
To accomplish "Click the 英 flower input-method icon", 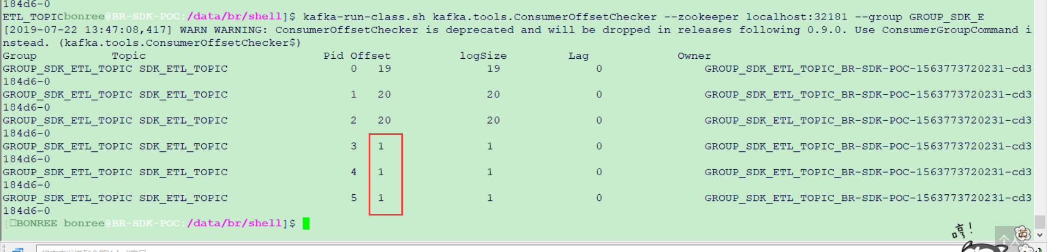I will point(1022,234).
